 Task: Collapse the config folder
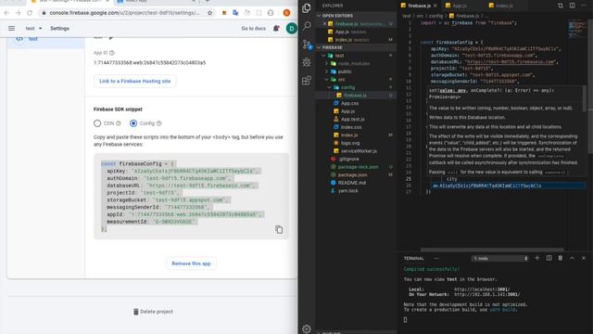pos(330,87)
